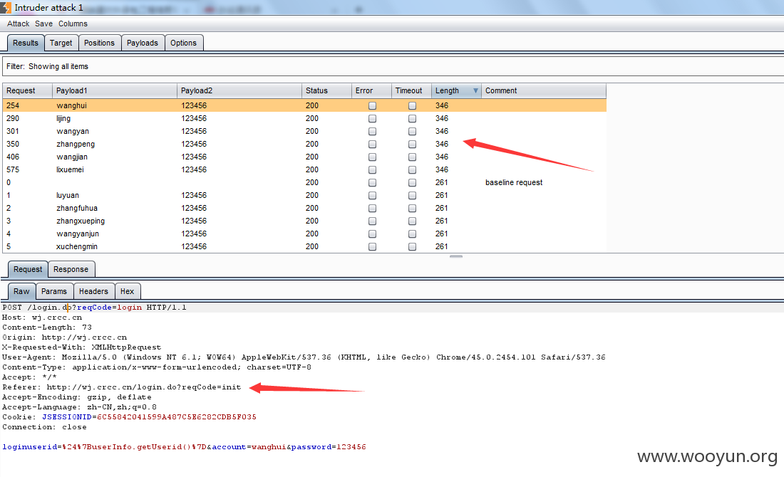Click the Host: wj.crcc.cn header

[42, 317]
